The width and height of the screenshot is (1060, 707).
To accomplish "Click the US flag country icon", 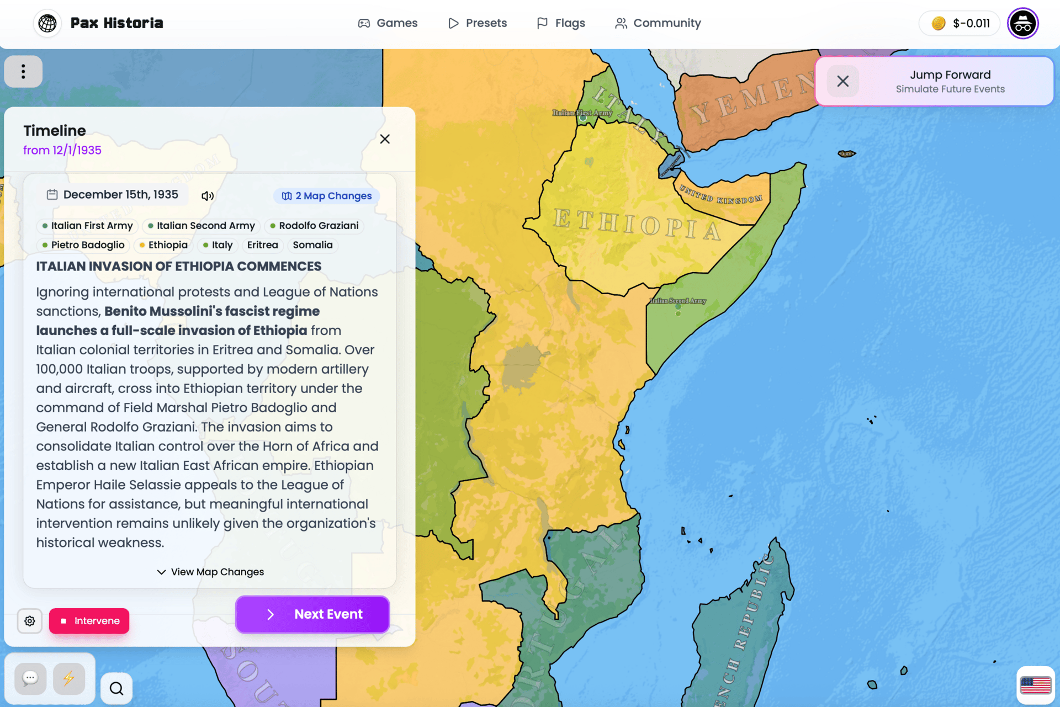I will tap(1035, 685).
